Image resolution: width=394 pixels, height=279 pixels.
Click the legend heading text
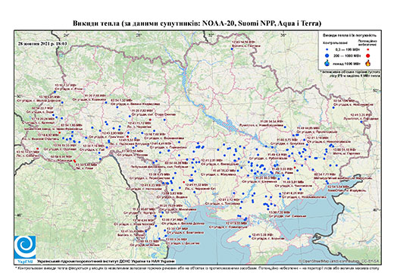[x=350, y=36]
